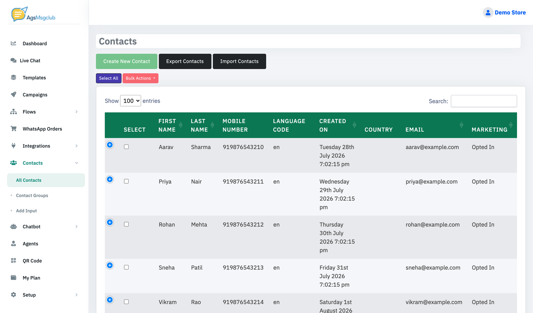Check the box for Sneha Patil
533x313 pixels.
pos(126,267)
